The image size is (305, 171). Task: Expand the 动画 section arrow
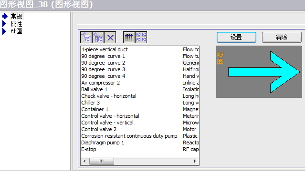point(4,31)
